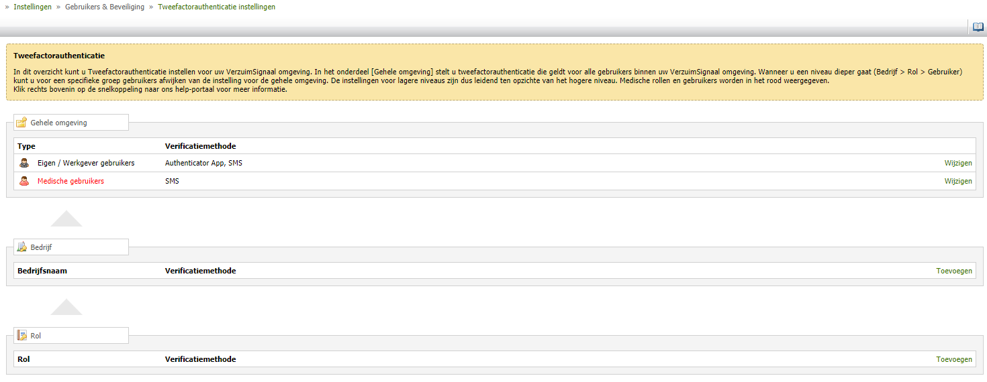Click Toevoegen in the Bedrijf section
The width and height of the screenshot is (987, 382).
click(x=954, y=271)
